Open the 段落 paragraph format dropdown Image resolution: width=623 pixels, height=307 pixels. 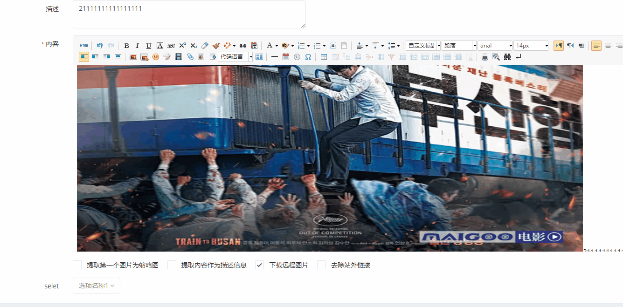tap(459, 46)
